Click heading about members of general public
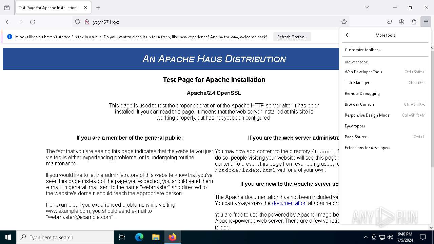This screenshot has width=434, height=244. [130, 138]
